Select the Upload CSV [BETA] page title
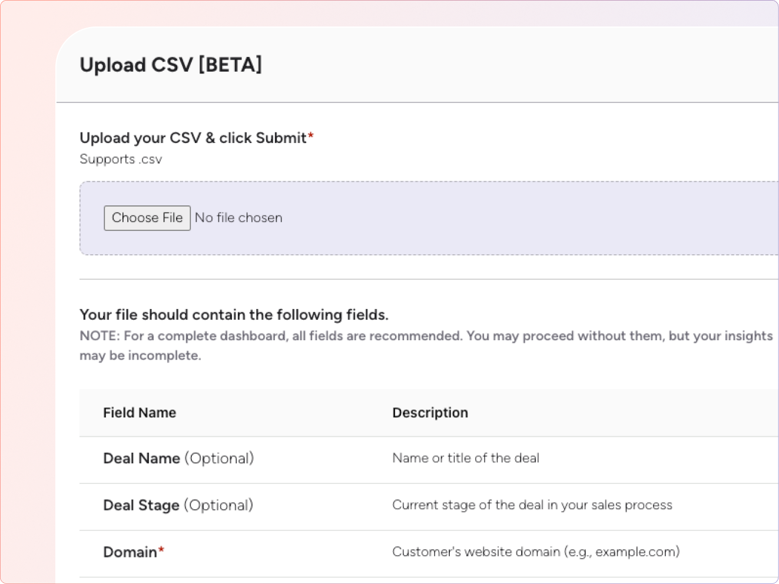 tap(171, 65)
